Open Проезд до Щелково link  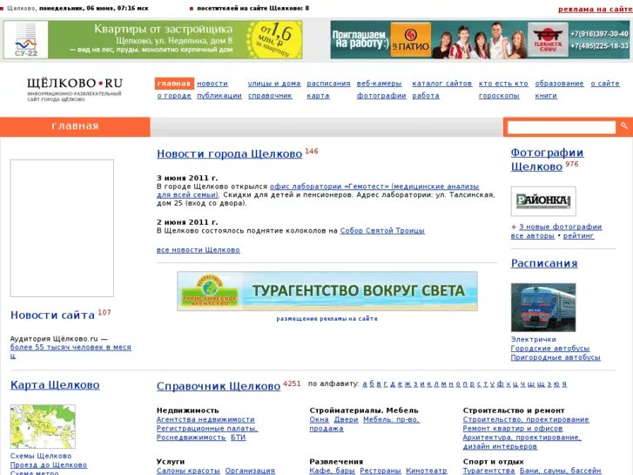(x=49, y=465)
